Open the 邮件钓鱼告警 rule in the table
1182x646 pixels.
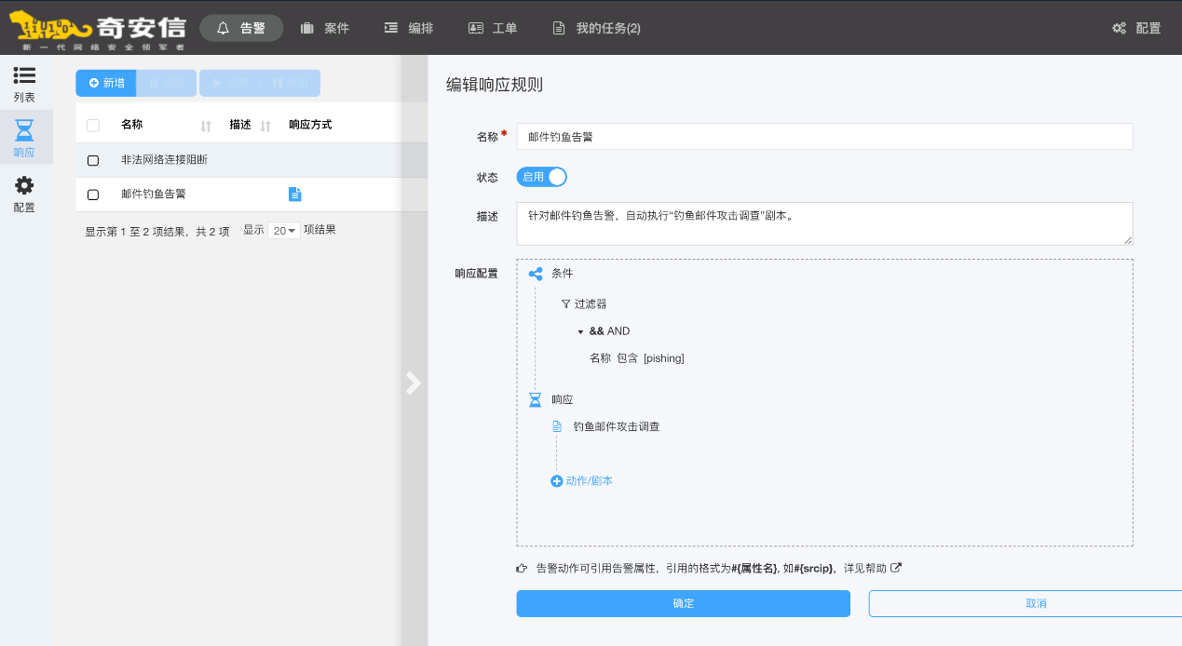tap(154, 195)
